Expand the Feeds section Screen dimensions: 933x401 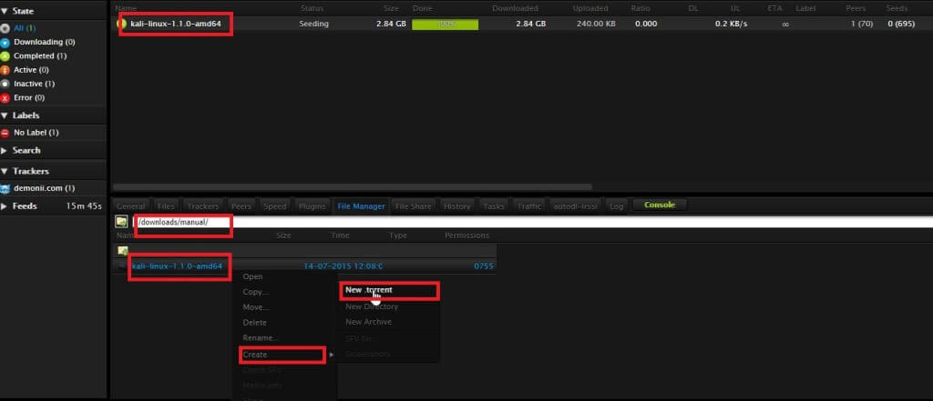tap(5, 206)
